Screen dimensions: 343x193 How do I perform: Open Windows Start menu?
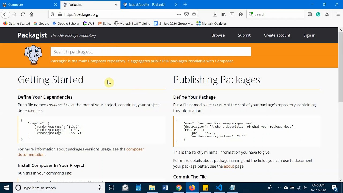point(6,188)
